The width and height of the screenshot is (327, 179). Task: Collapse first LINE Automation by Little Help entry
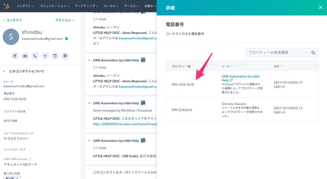pyautogui.click(x=89, y=60)
